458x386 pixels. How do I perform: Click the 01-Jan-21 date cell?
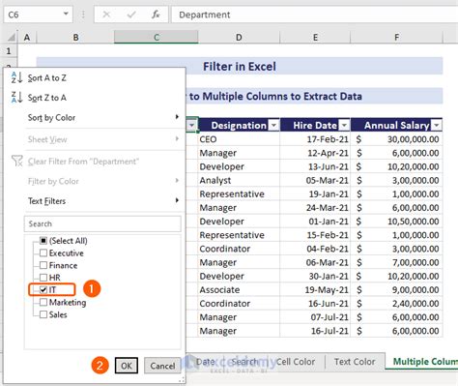coord(315,222)
